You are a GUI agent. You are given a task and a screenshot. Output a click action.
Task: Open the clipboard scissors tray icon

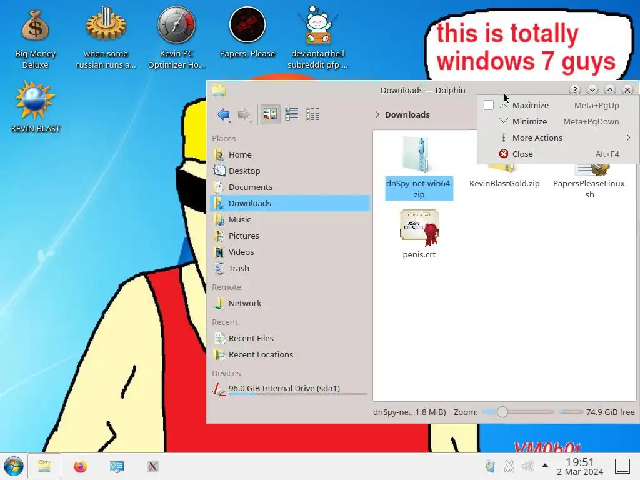click(509, 466)
